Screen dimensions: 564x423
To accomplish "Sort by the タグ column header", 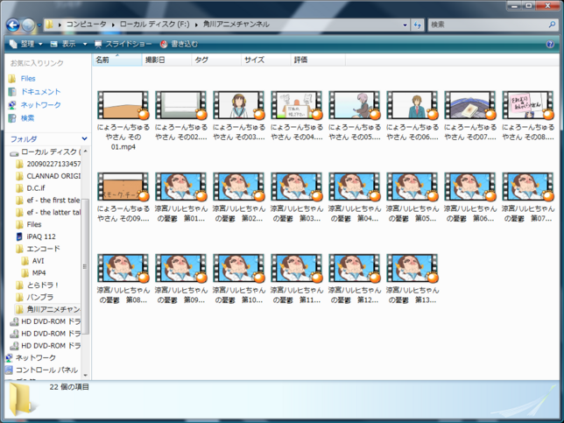I will tap(216, 60).
